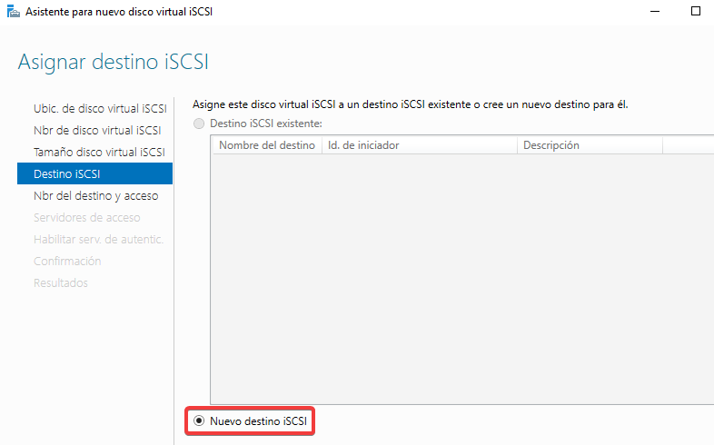Click the empty column header after Descripción

coord(688,145)
